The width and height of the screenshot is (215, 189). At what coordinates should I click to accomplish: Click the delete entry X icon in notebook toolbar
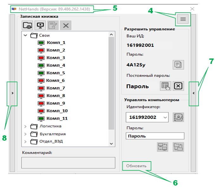[x=66, y=26]
